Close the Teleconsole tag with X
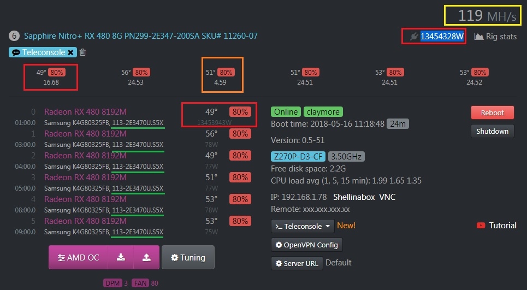 click(70, 52)
